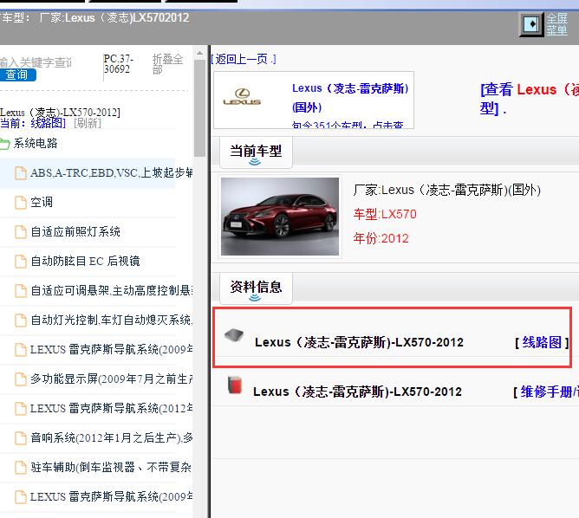
Task: Click document icon beside 导航系统(2012年
Action: [21, 409]
